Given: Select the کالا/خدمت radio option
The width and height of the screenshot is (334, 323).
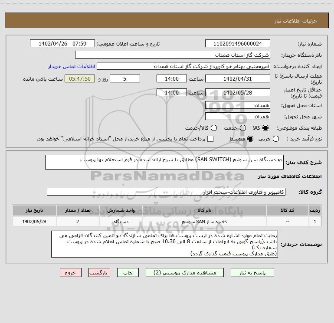Looking at the screenshot, I should 214,128.
